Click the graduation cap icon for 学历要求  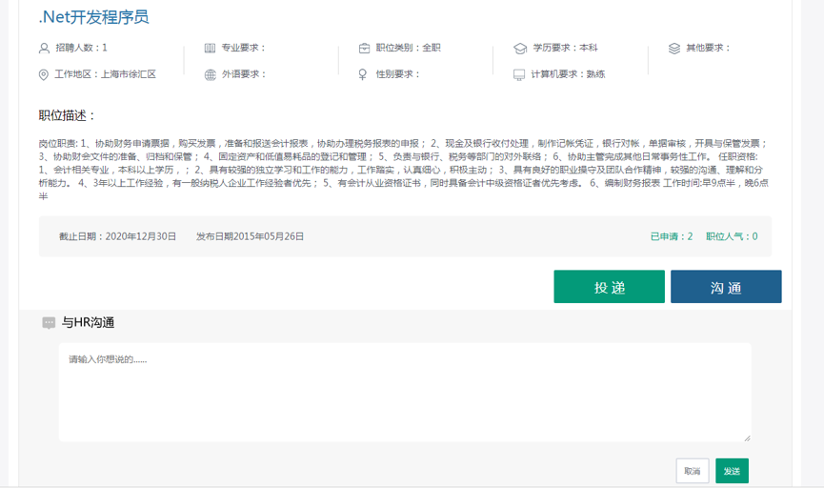519,48
